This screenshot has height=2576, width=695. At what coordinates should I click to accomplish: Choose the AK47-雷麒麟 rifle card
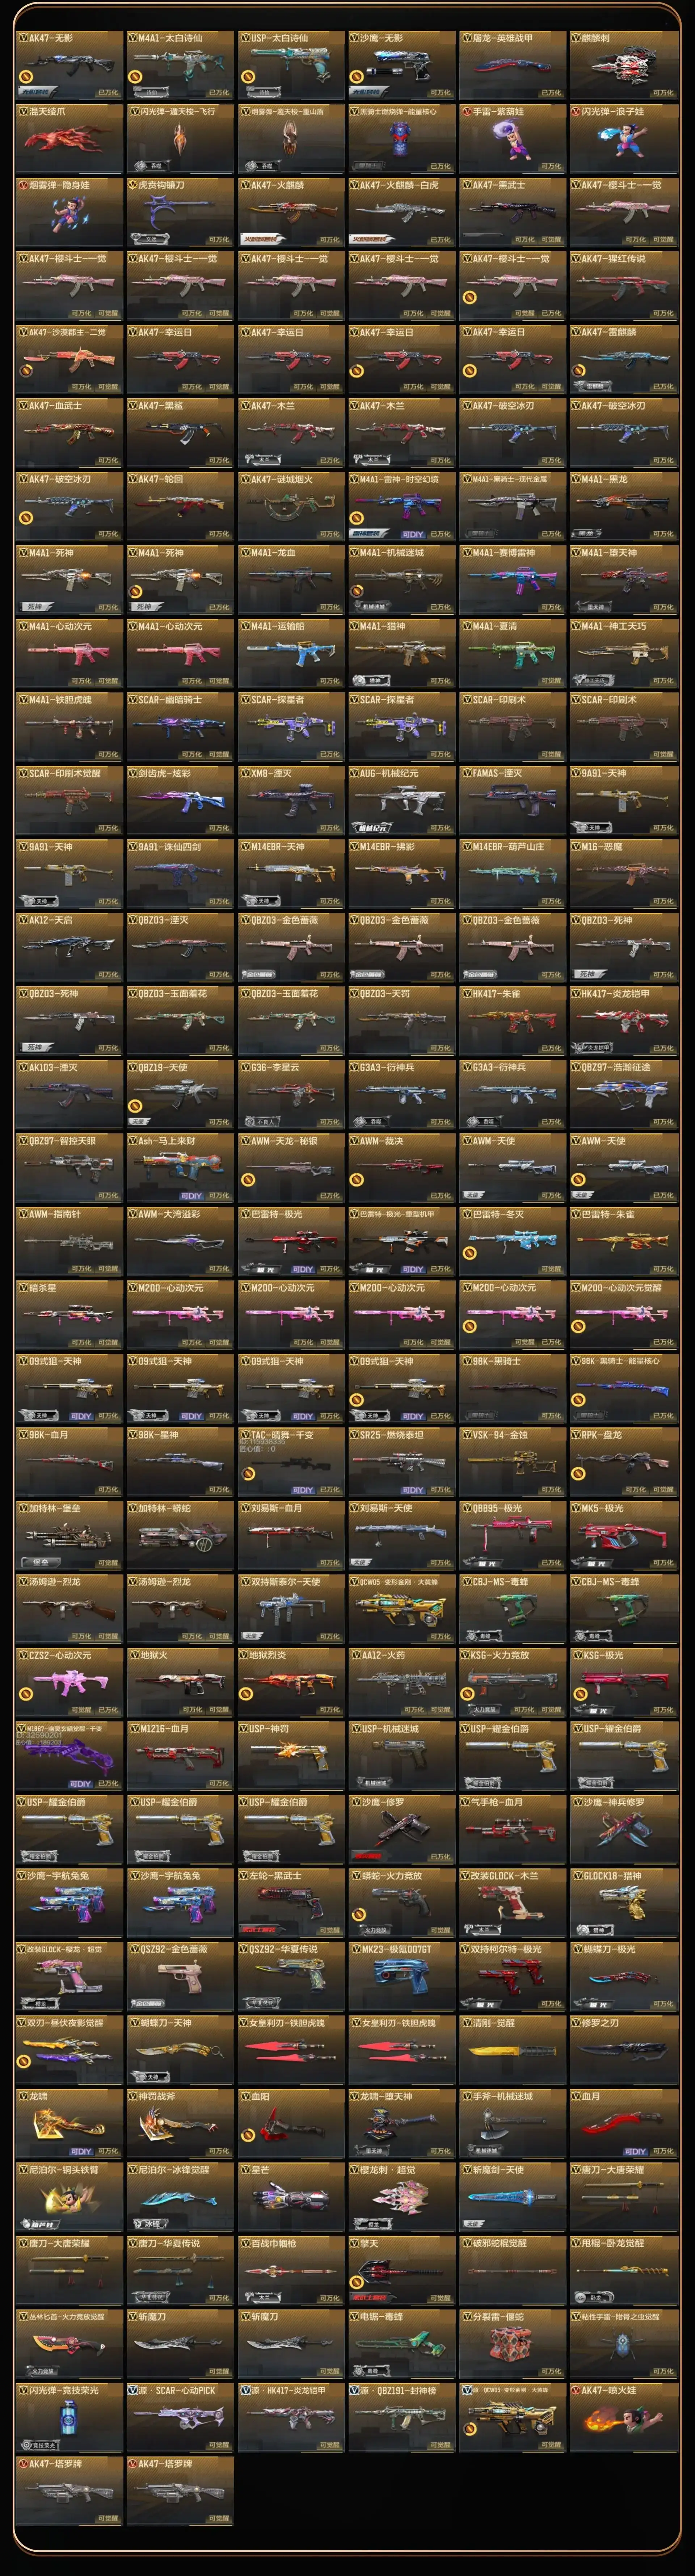[x=623, y=358]
